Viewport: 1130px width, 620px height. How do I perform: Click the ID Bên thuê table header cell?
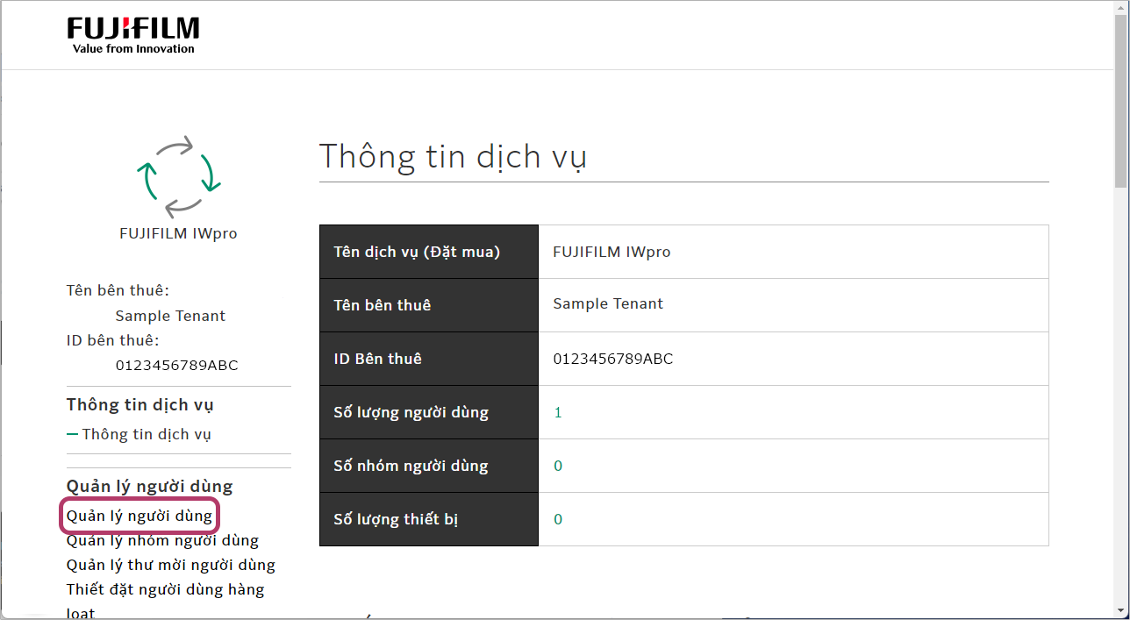pos(429,359)
